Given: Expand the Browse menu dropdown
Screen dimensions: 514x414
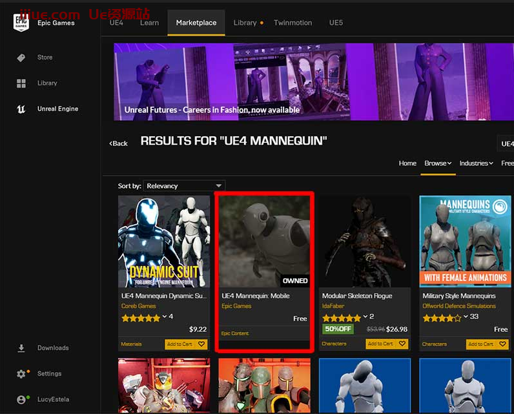Looking at the screenshot, I should (x=437, y=163).
